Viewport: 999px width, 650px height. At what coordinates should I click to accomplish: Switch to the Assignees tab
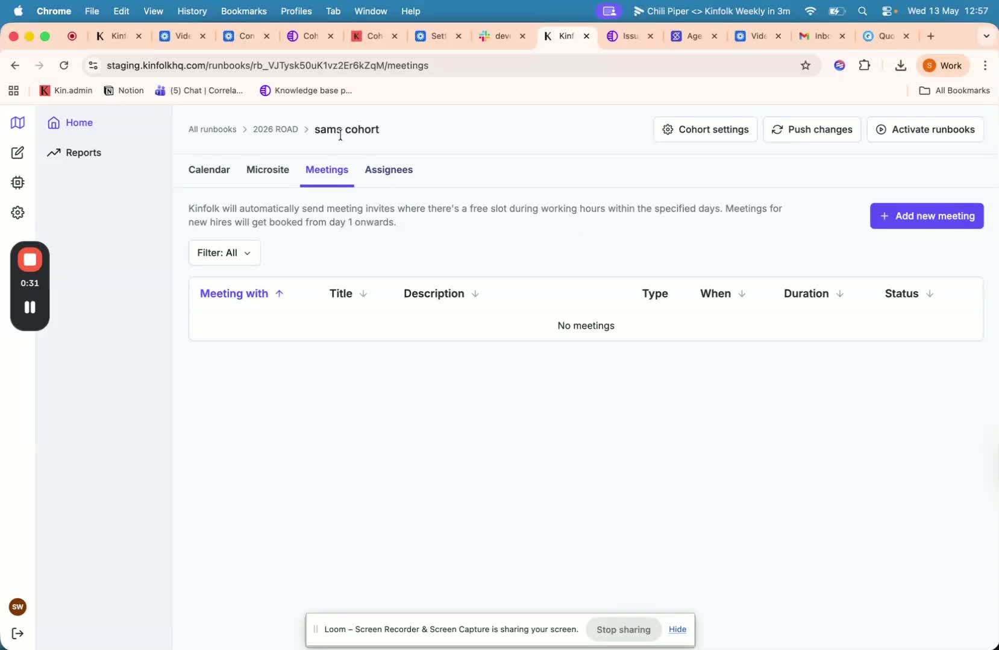click(389, 169)
